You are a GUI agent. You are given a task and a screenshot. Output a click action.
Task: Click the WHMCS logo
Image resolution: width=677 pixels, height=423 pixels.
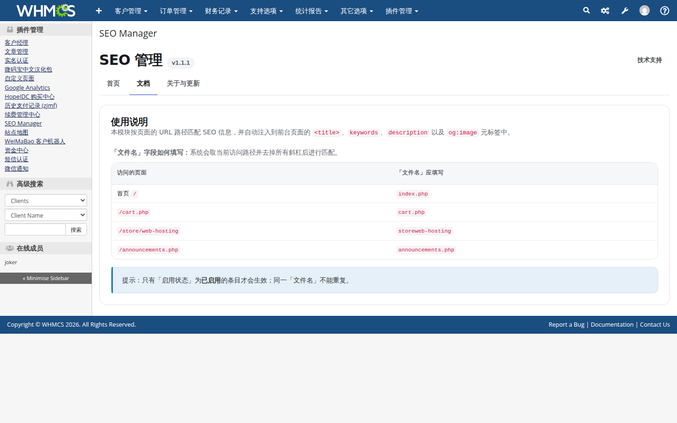tap(46, 10)
